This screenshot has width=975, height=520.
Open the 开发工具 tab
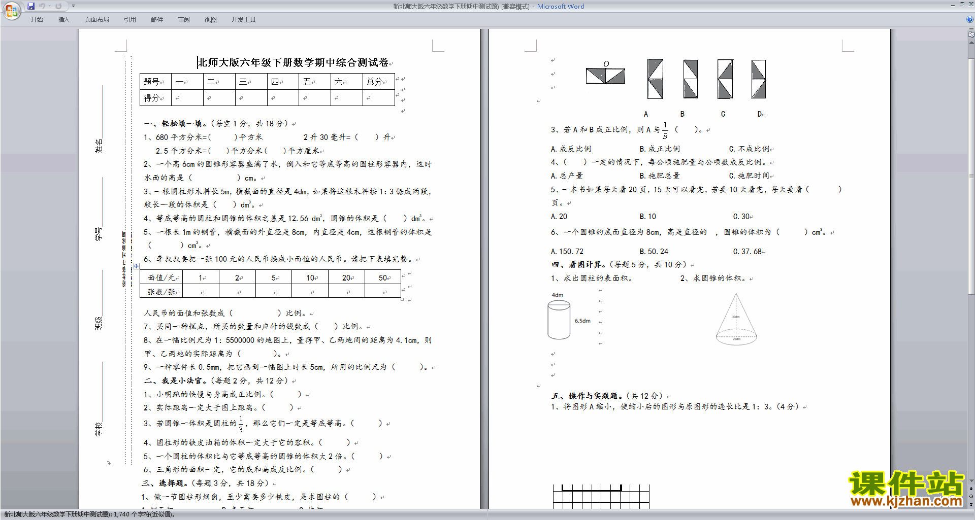pyautogui.click(x=244, y=20)
